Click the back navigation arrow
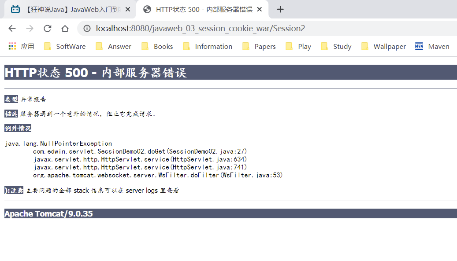Viewport: 457px width, 261px height. [12, 28]
